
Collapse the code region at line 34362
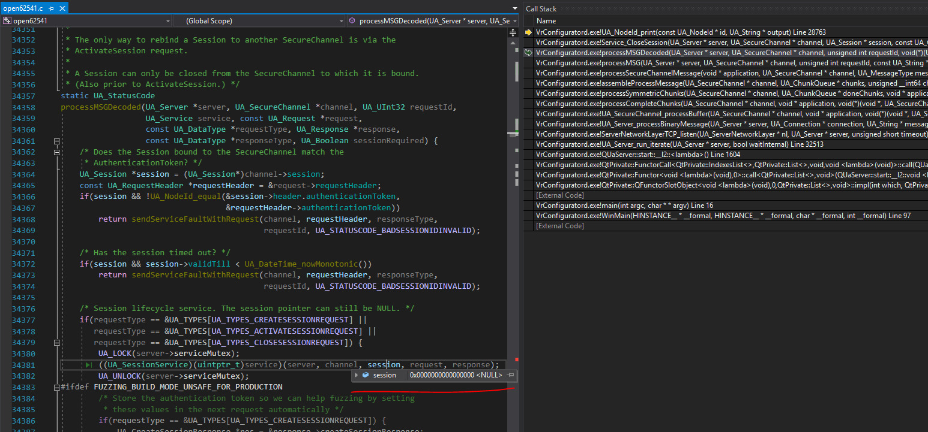(x=56, y=152)
